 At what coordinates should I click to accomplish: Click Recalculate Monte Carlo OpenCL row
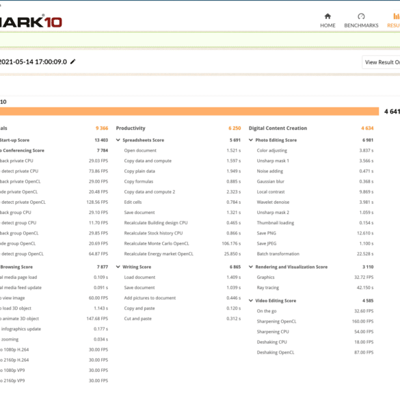pos(183,243)
